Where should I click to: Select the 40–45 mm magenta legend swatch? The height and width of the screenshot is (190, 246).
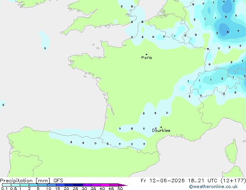[x=105, y=185]
